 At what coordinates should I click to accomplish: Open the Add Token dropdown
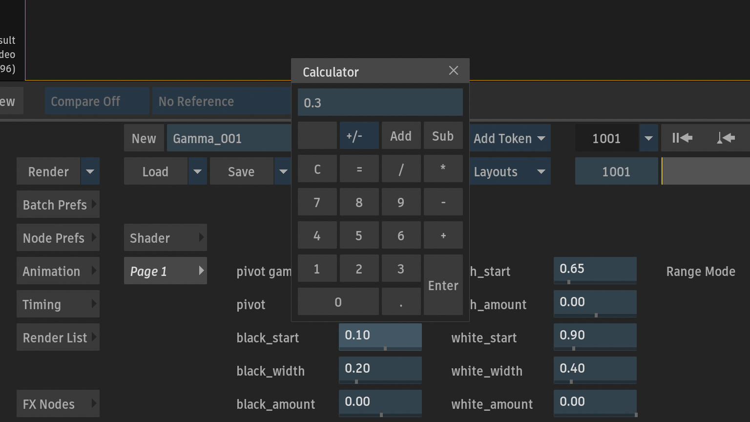pos(510,138)
